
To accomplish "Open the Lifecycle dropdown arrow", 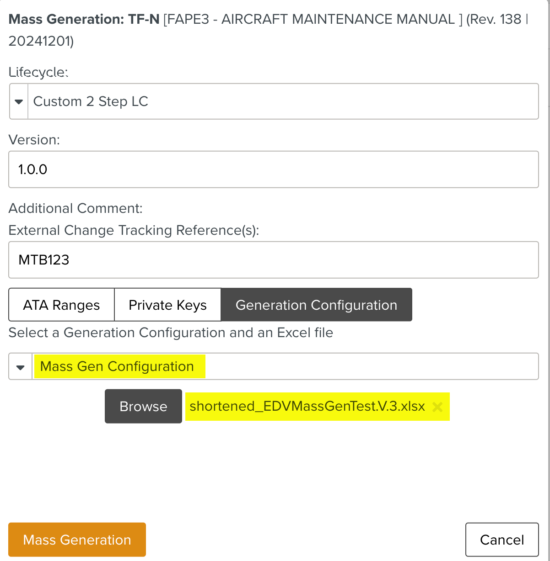I will click(x=19, y=101).
